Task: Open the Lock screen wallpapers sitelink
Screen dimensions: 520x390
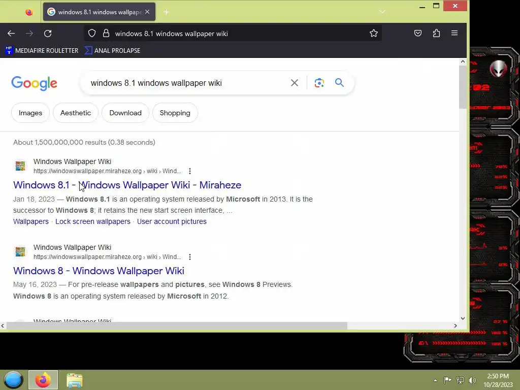Action: point(93,221)
